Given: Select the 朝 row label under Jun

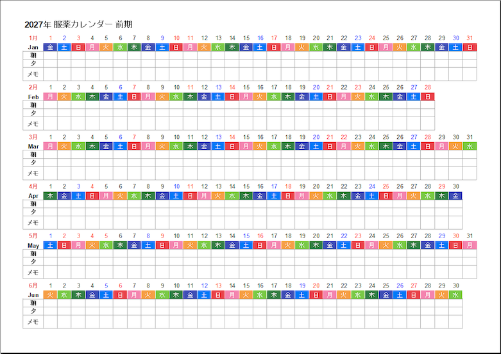Looking at the screenshot, I should point(33,303).
